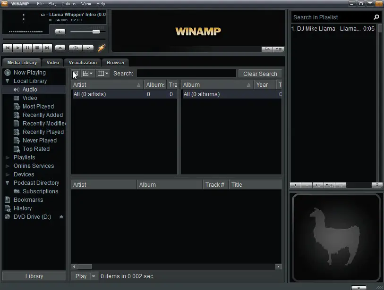Open the Recently Modified view

pyautogui.click(x=43, y=124)
